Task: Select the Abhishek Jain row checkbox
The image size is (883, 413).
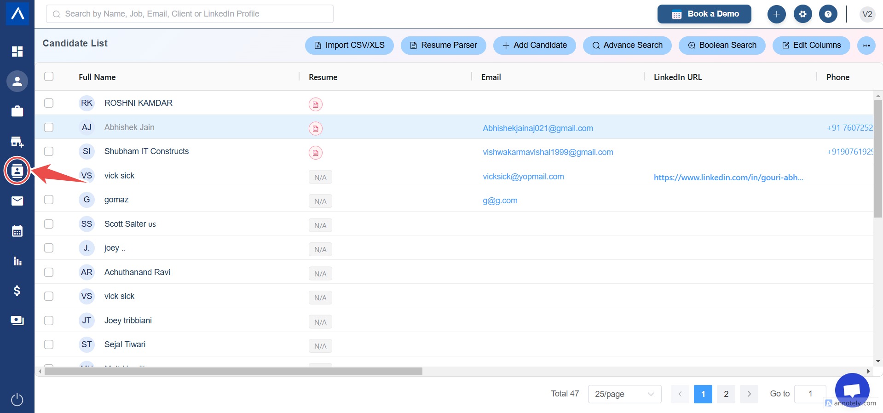Action: pos(49,127)
